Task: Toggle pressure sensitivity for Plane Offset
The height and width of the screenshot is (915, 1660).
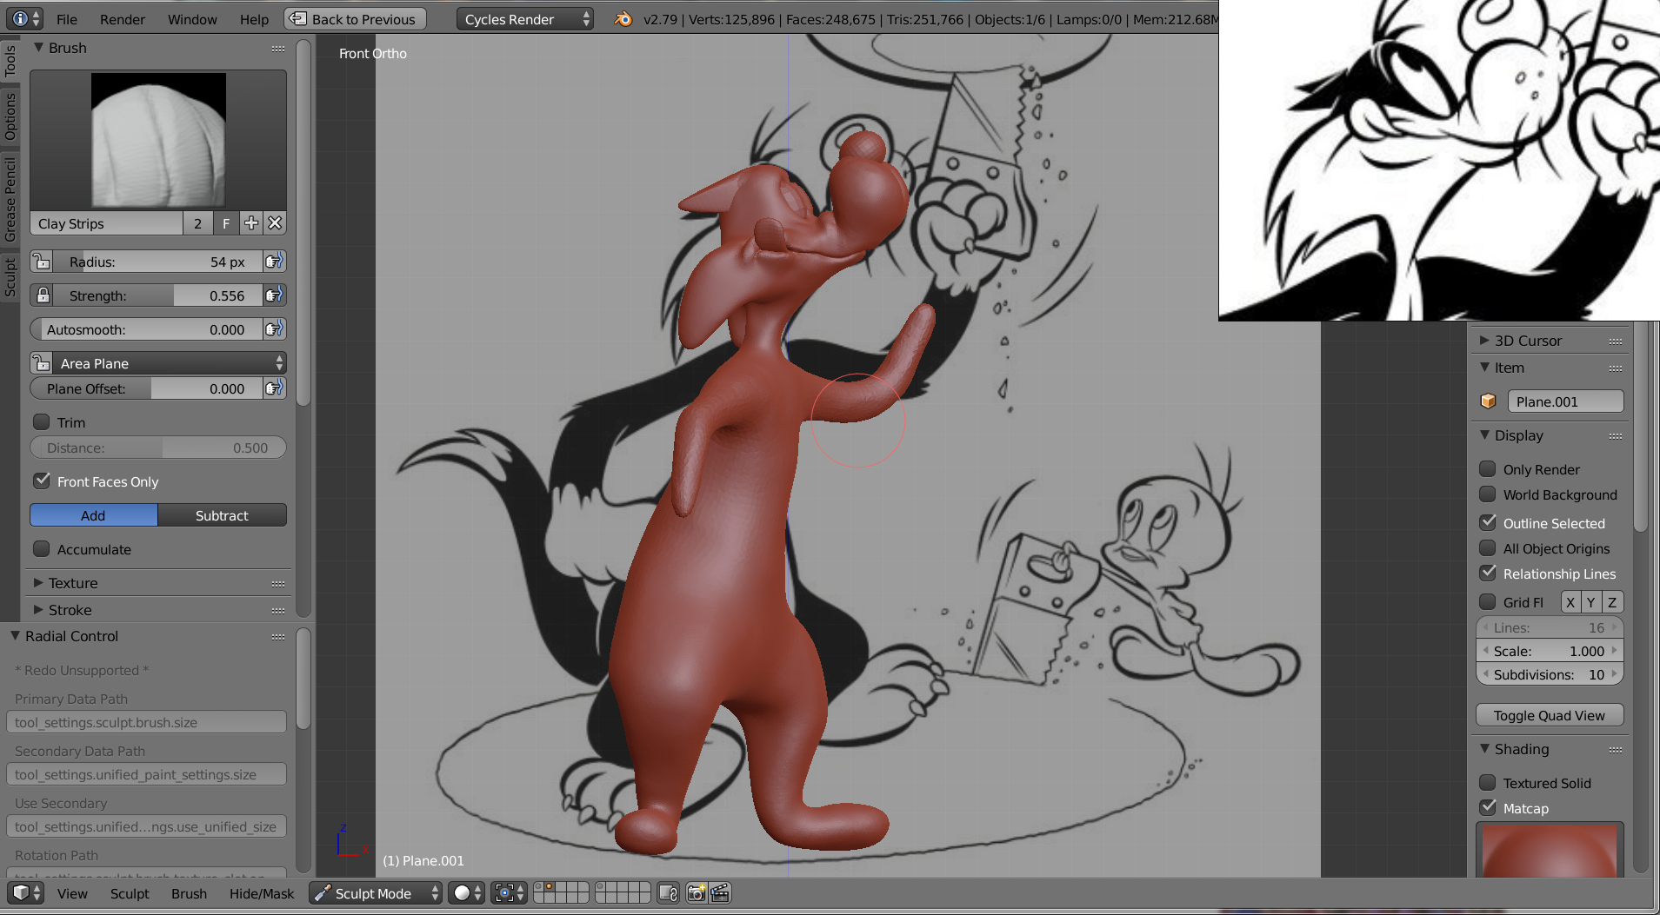Action: [274, 388]
